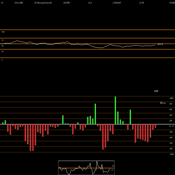Click the 'STAR' header text at top right
This screenshot has width=175, height=175.
click(x=172, y=3)
